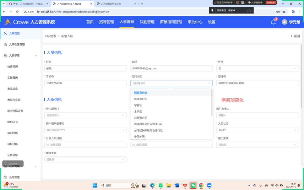Open the 薪酬福利管理 top menu
The image size is (304, 190).
(x=171, y=22)
